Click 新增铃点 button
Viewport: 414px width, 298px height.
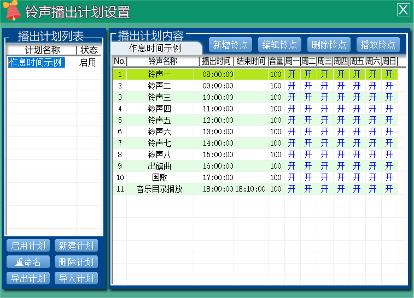coord(230,45)
